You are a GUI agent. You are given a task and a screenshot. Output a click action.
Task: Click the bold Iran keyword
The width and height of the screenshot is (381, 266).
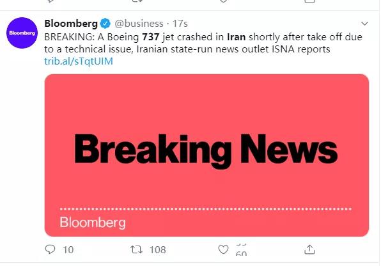236,37
